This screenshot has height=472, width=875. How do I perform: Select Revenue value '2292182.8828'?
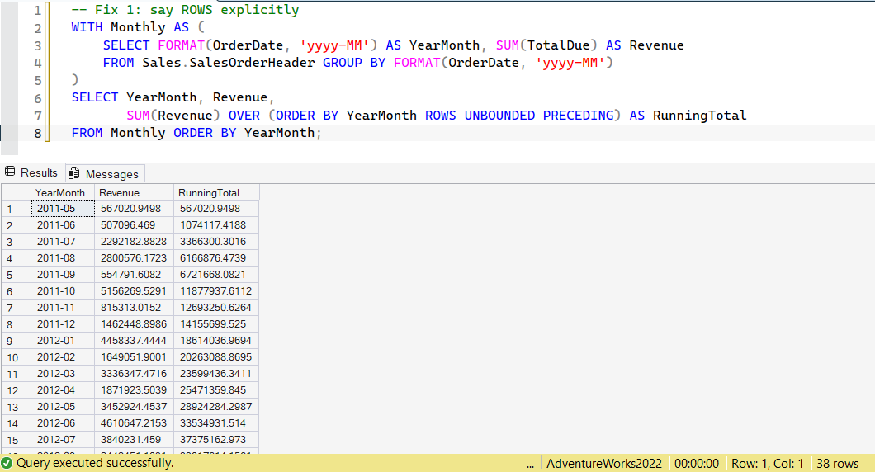[x=134, y=242]
